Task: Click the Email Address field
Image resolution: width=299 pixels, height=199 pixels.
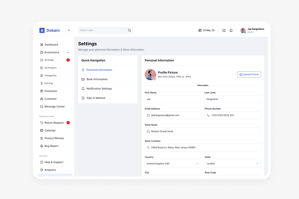Action: pos(173,115)
